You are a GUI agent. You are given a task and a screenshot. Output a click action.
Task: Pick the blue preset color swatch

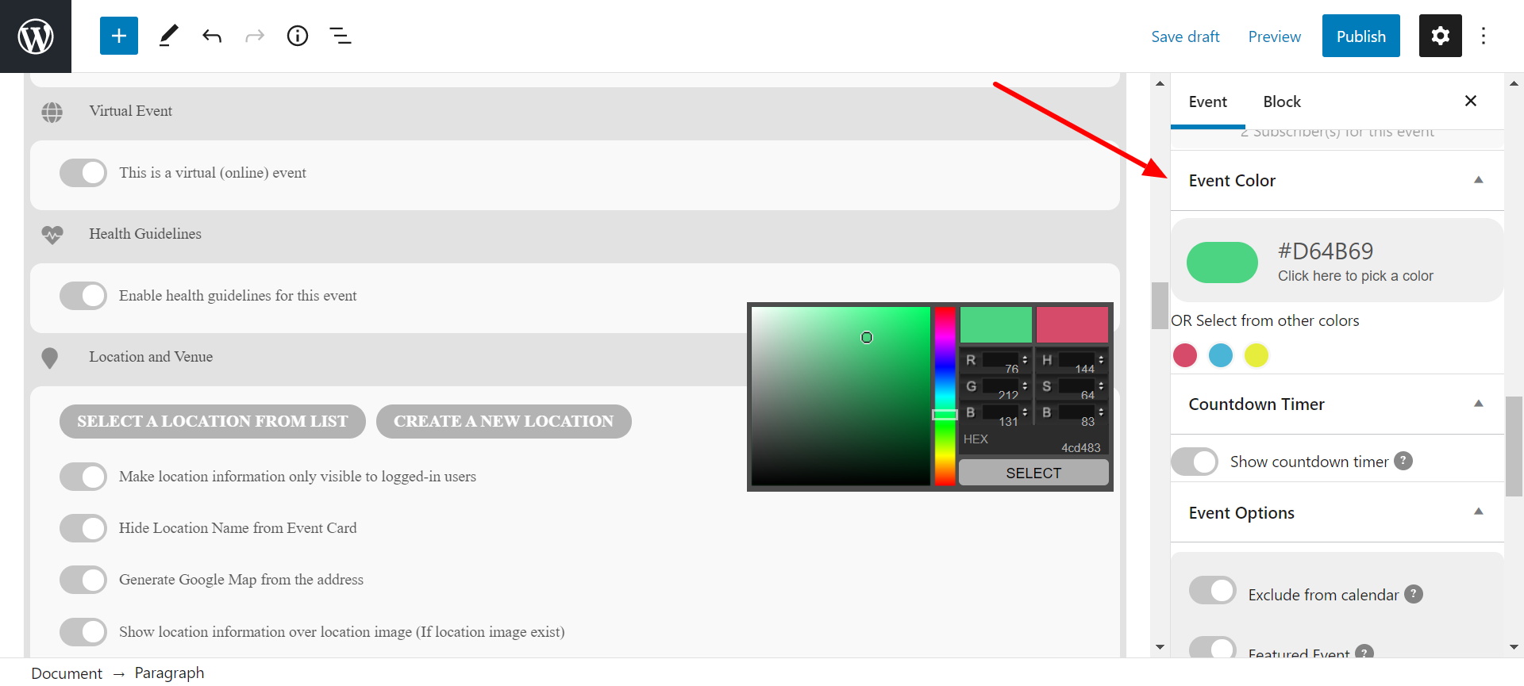pyautogui.click(x=1220, y=355)
